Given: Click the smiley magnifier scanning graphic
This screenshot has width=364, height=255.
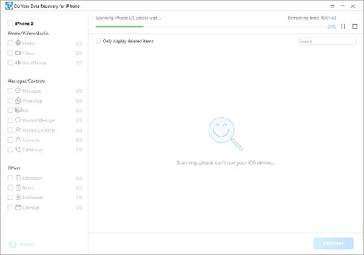Looking at the screenshot, I should 226,134.
